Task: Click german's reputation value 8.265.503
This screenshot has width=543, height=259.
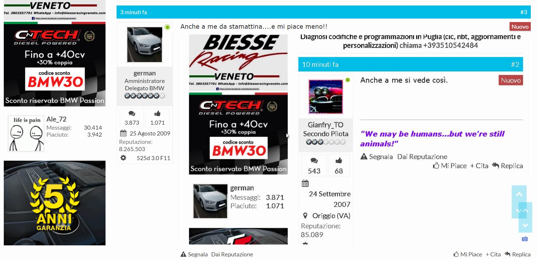Action: click(x=132, y=149)
